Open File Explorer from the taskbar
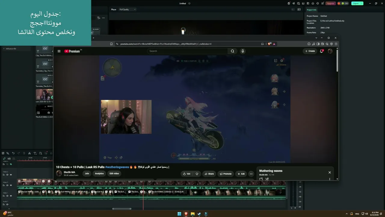 coord(192,214)
